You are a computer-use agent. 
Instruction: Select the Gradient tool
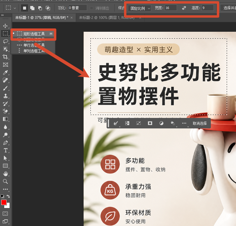click(x=5, y=119)
